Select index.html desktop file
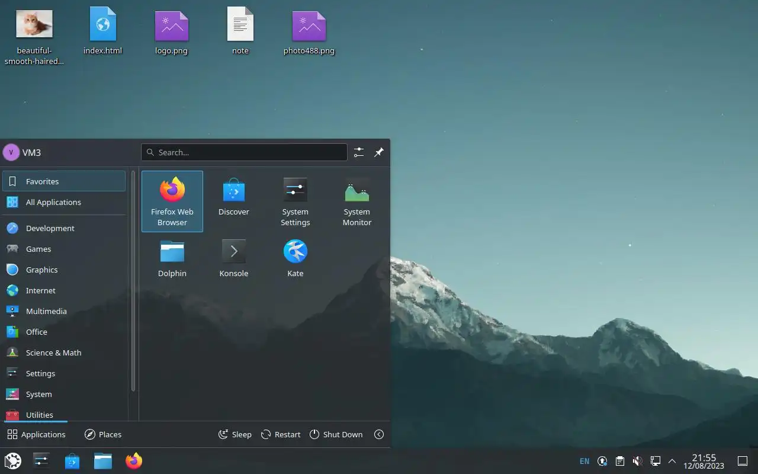 (103, 31)
